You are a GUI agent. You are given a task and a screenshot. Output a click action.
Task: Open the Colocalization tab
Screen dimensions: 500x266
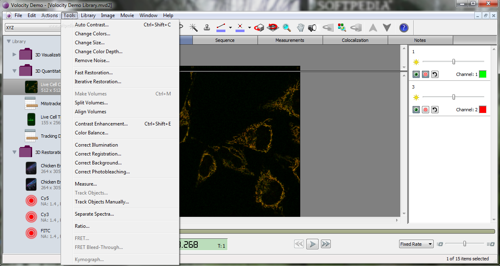click(x=355, y=40)
